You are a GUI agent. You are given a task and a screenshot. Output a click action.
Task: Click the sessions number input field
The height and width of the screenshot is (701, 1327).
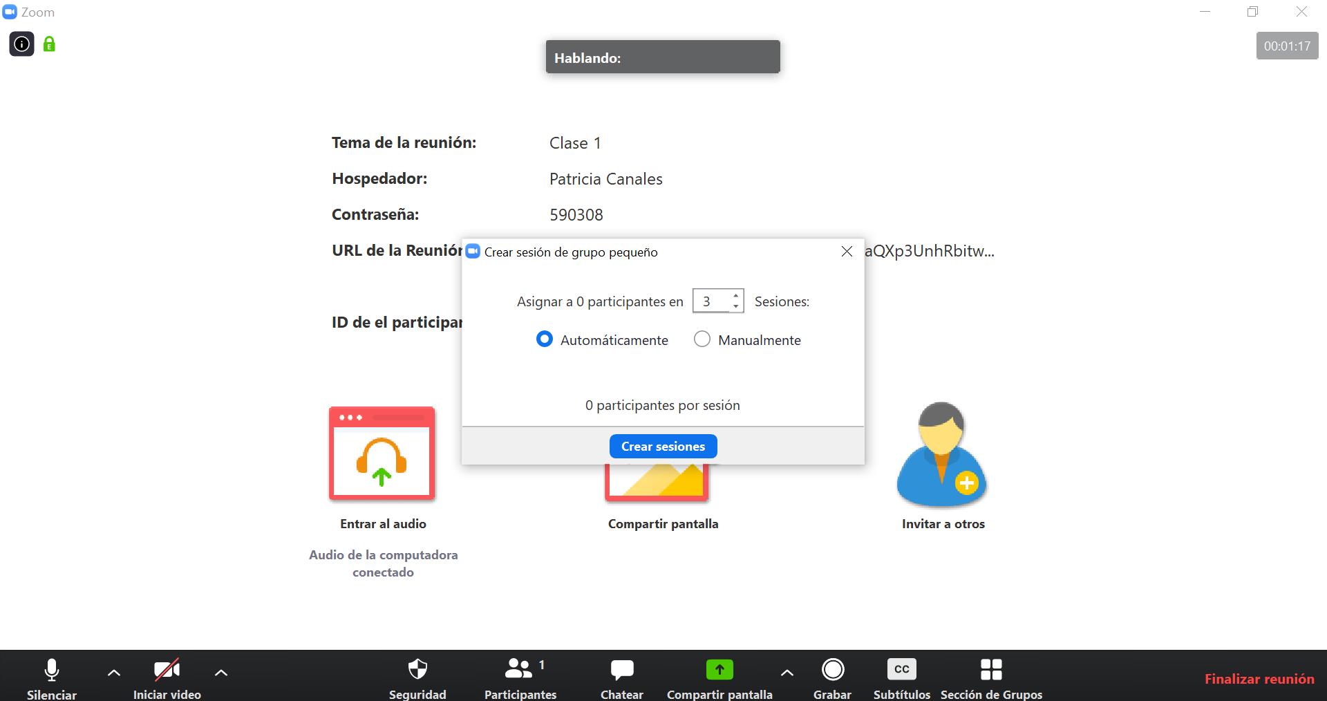pos(711,301)
